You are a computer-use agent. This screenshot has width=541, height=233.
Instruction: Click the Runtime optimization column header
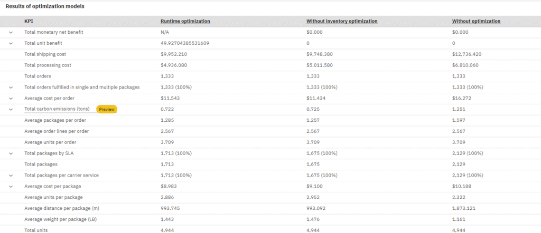pyautogui.click(x=185, y=21)
